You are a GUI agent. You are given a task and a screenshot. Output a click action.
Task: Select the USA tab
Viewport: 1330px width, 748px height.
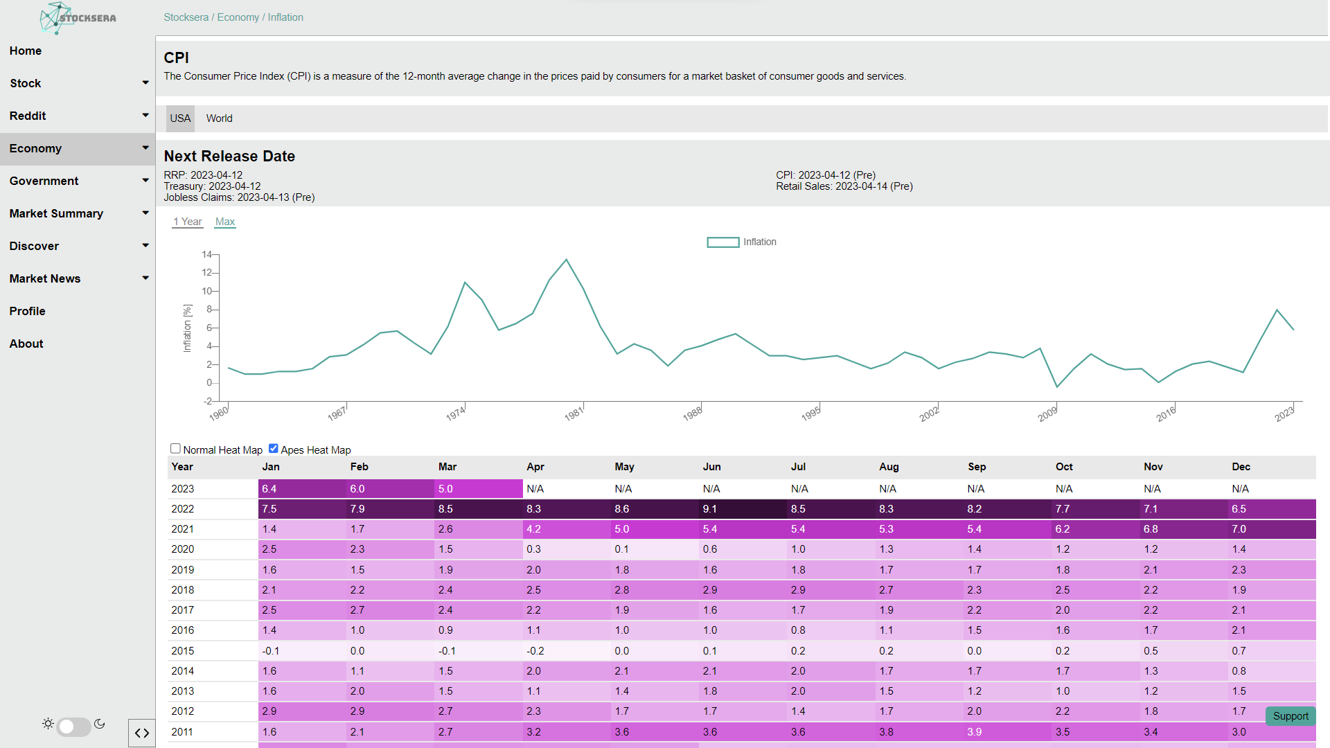(x=180, y=118)
